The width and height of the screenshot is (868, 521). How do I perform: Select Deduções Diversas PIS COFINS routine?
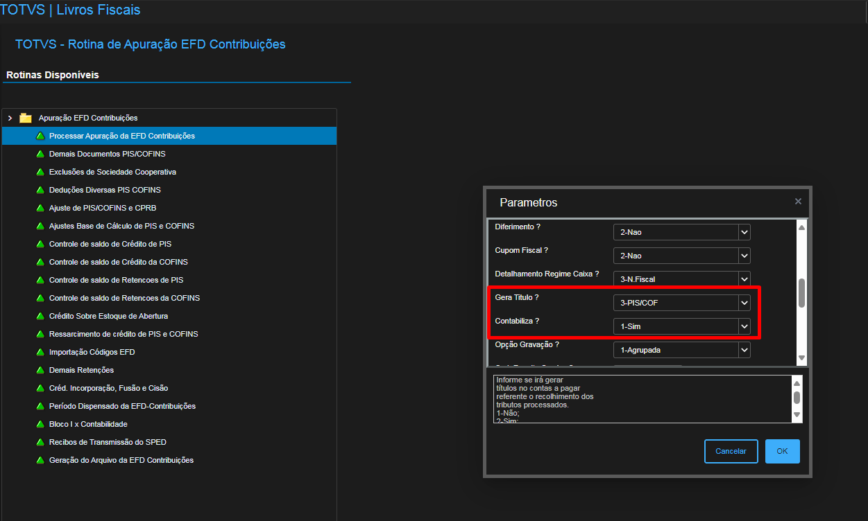coord(169,190)
